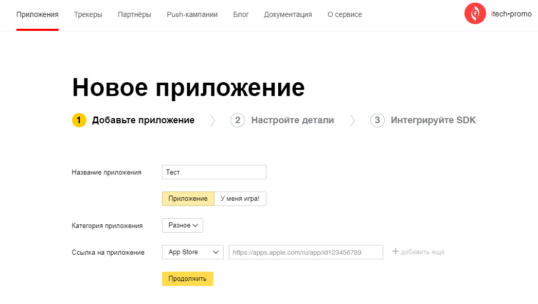Switch to 'У меня игра!' option
The height and width of the screenshot is (304, 538).
coord(240,199)
